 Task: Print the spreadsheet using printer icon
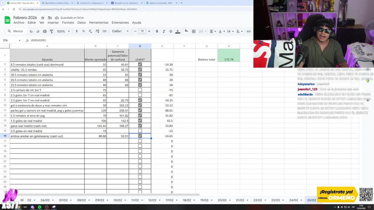click(x=45, y=31)
